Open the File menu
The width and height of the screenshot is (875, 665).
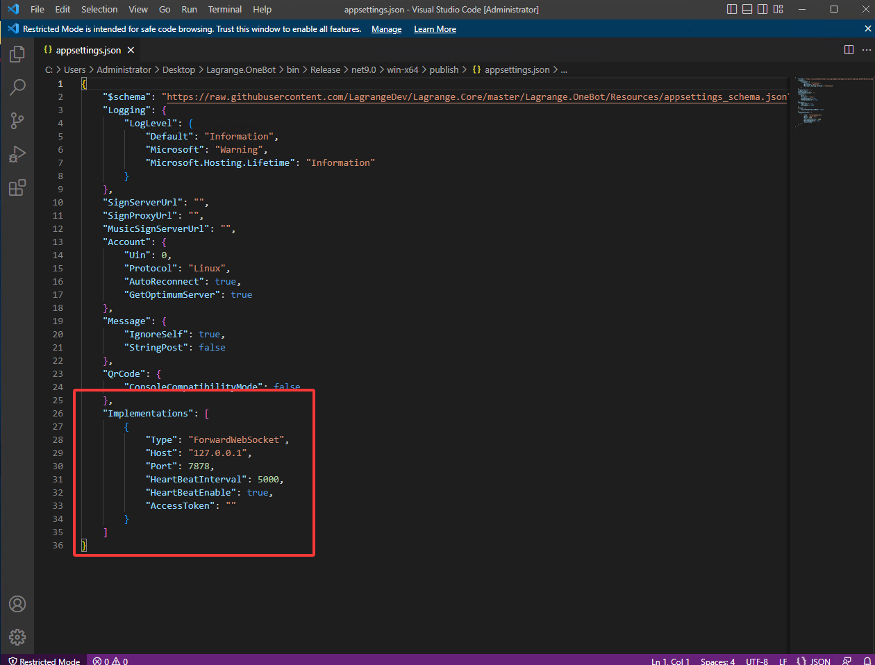(x=37, y=9)
